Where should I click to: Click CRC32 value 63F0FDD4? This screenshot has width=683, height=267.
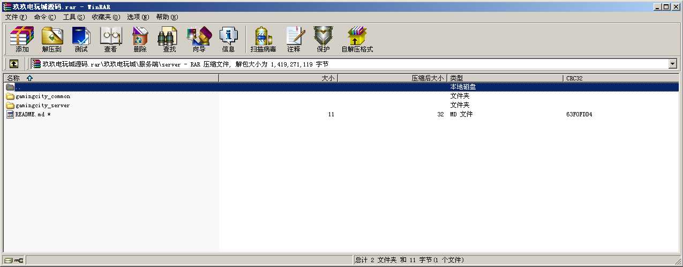pos(579,114)
